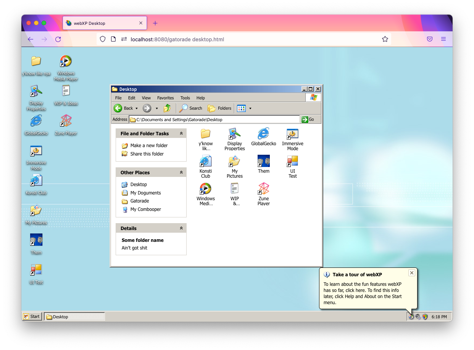Click the security shield tray icon
The width and height of the screenshot is (474, 350).
click(x=425, y=317)
